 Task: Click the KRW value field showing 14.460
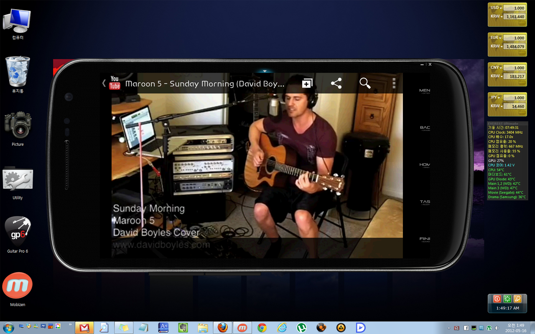pos(515,106)
